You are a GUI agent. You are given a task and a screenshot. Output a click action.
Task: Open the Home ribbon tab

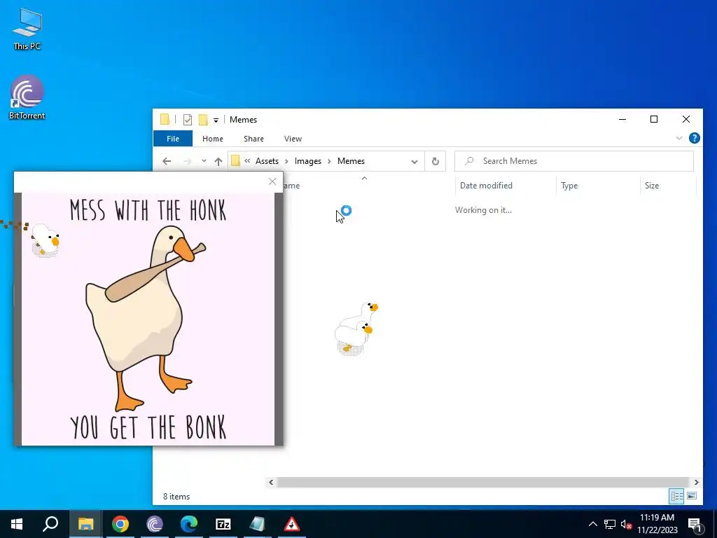pos(213,139)
